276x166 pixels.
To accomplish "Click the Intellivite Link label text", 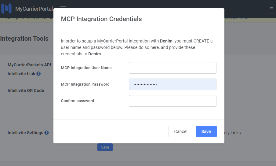I will click(x=21, y=74).
